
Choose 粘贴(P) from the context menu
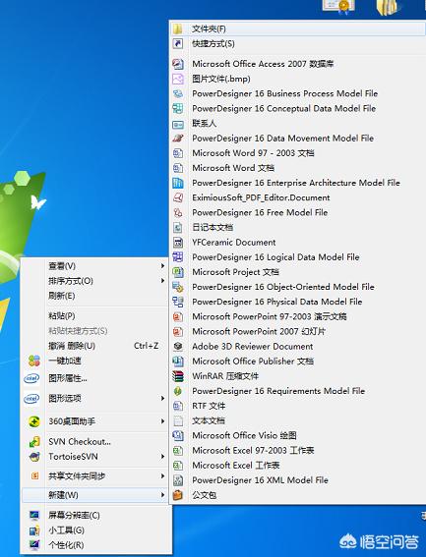(x=95, y=315)
